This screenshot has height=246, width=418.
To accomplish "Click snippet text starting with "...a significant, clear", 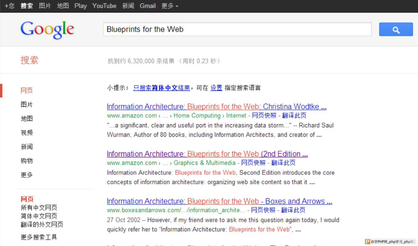I will [x=220, y=130].
